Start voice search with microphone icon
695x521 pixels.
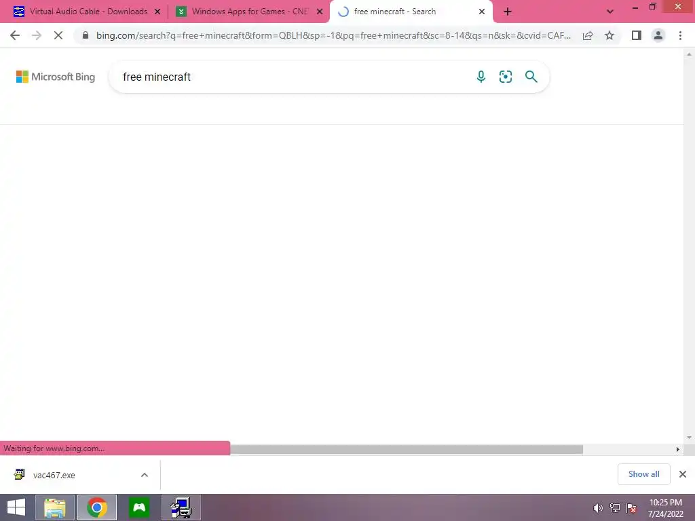pyautogui.click(x=481, y=77)
